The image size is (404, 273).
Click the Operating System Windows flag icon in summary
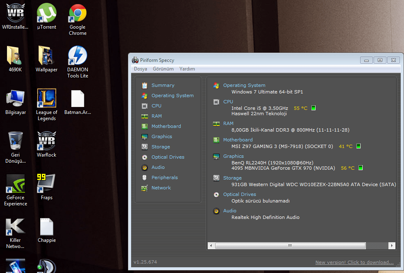[216, 86]
